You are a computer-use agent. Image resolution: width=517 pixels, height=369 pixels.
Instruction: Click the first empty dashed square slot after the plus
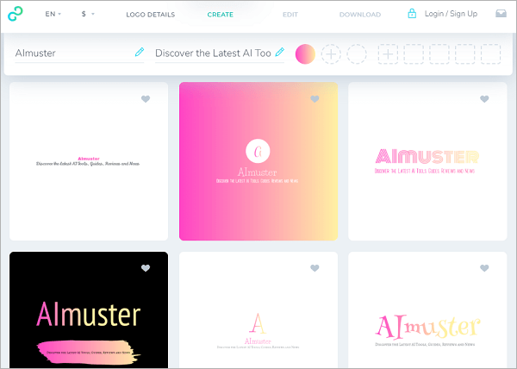pos(414,54)
